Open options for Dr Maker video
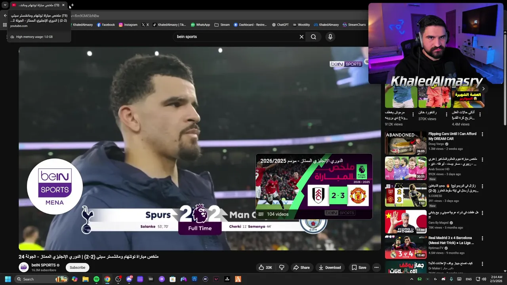 click(x=482, y=264)
